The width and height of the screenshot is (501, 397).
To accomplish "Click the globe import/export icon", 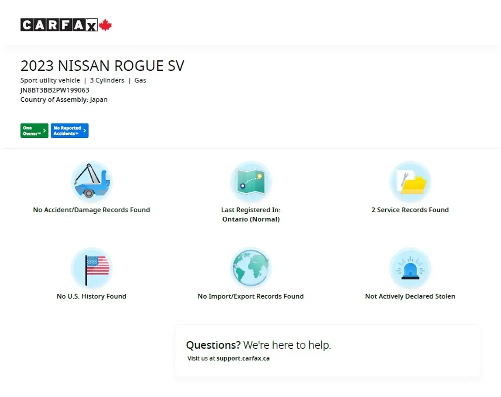I will (x=251, y=268).
